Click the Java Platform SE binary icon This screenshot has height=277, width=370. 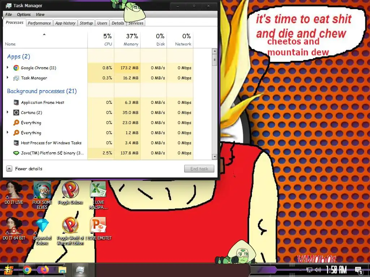[x=16, y=153]
